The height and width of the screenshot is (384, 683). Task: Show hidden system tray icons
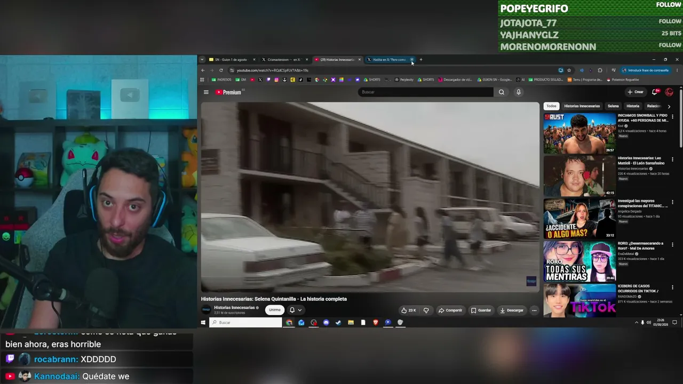pos(636,323)
